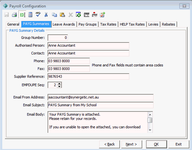Click the Email Subject field
Image resolution: width=192 pixels, height=150 pixels.
click(x=101, y=105)
